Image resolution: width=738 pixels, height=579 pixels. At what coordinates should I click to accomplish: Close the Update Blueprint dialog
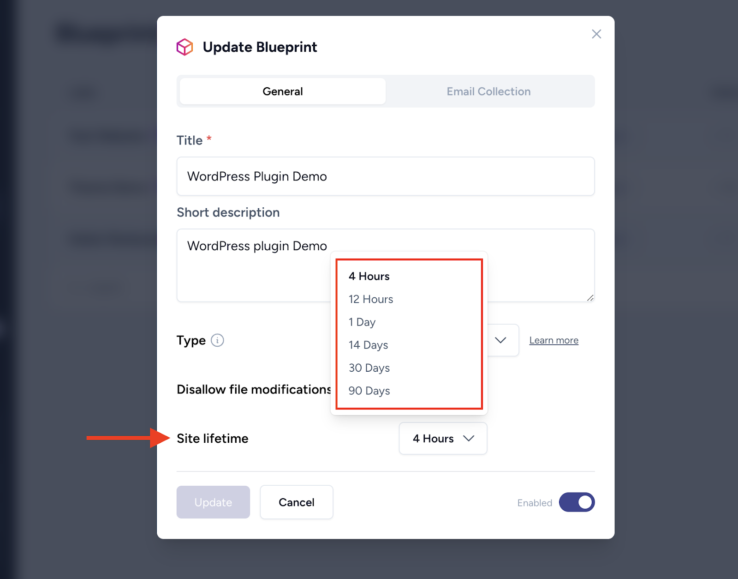click(596, 34)
